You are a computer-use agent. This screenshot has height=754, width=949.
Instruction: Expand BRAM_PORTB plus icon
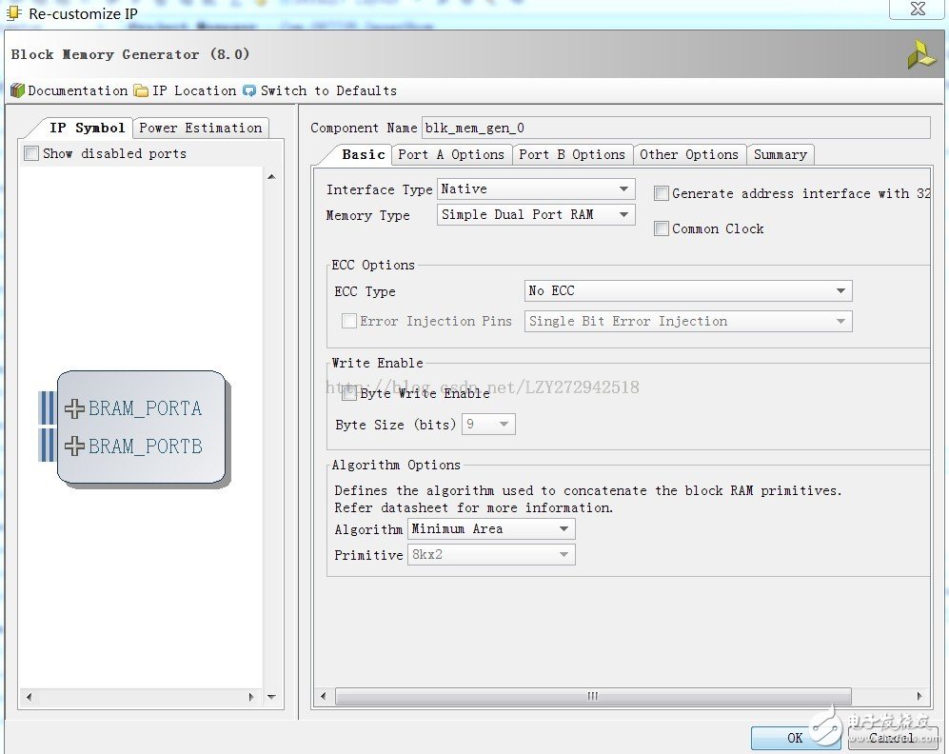click(75, 446)
